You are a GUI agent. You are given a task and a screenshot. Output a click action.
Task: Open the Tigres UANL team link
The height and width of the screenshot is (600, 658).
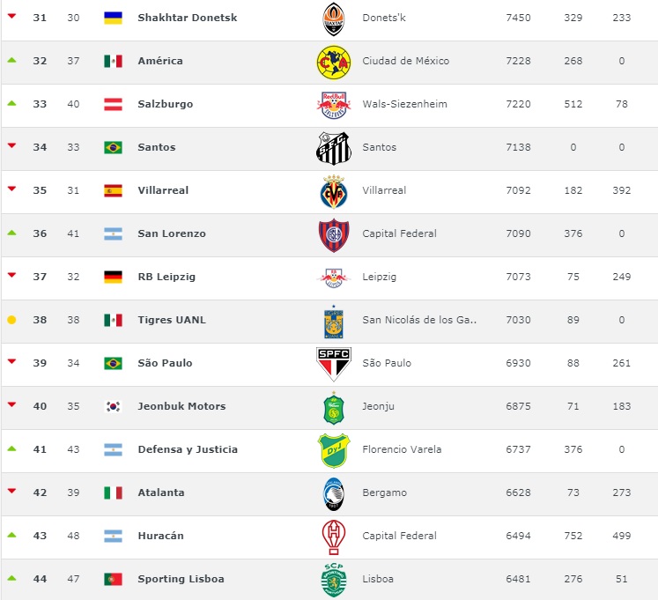(x=172, y=320)
